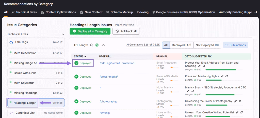Regenerate the Unleash Your Creative Writing Potential suggestion
Screen dimensions: 260x118
click(241, 112)
